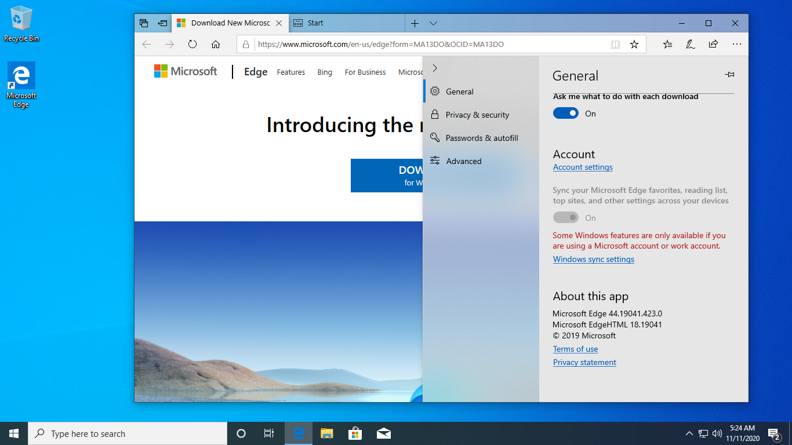Open Windows sync settings link
The image size is (792, 445).
click(594, 260)
